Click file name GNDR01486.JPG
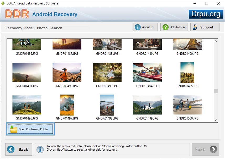The width and height of the screenshot is (225, 159). (x=27, y=54)
